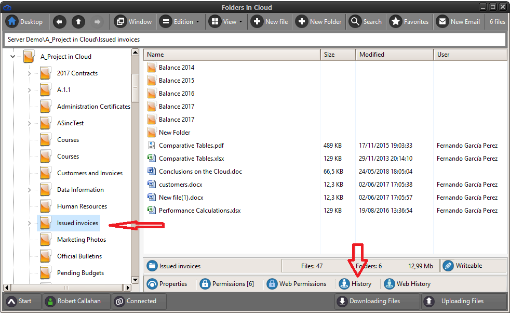The image size is (510, 313).
Task: Select the New file(1).docx row
Action: click(325, 198)
